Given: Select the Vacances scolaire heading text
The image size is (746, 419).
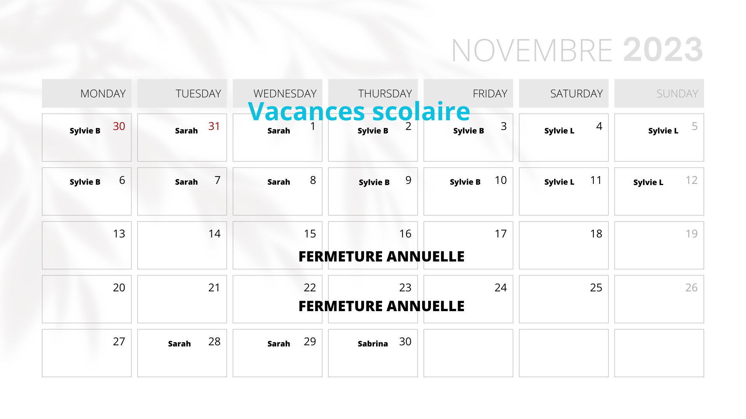Looking at the screenshot, I should point(359,111).
